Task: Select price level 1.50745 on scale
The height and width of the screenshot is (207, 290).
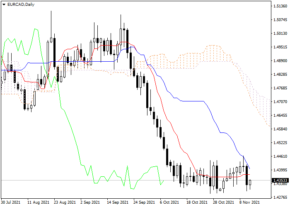Action: pyautogui.click(x=280, y=20)
